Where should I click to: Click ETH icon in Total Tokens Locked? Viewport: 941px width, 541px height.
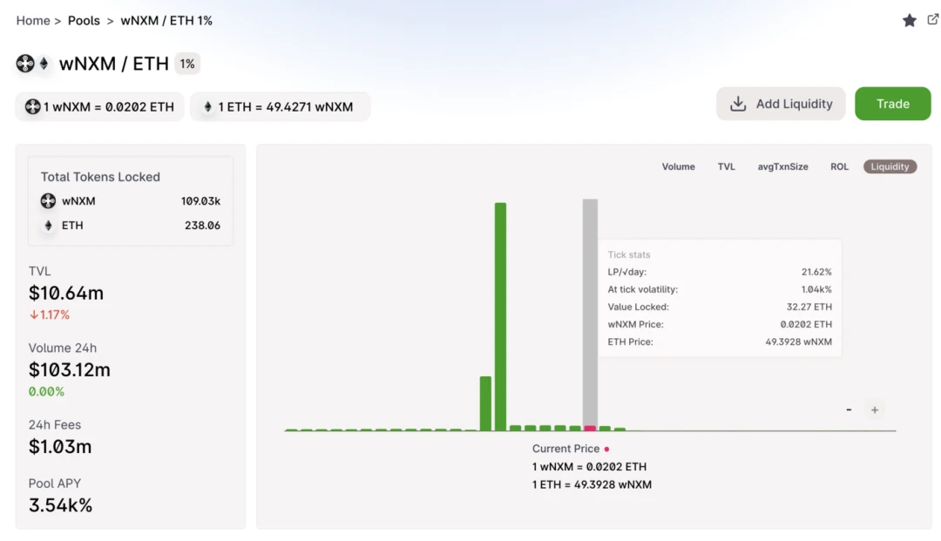[x=48, y=226]
